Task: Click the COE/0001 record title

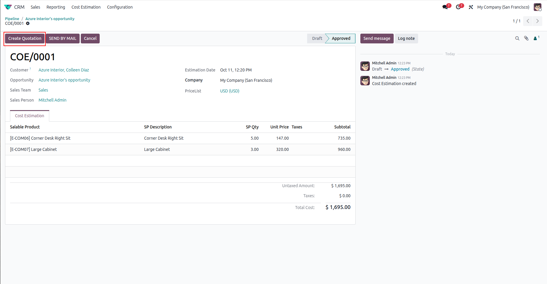Action: tap(33, 57)
